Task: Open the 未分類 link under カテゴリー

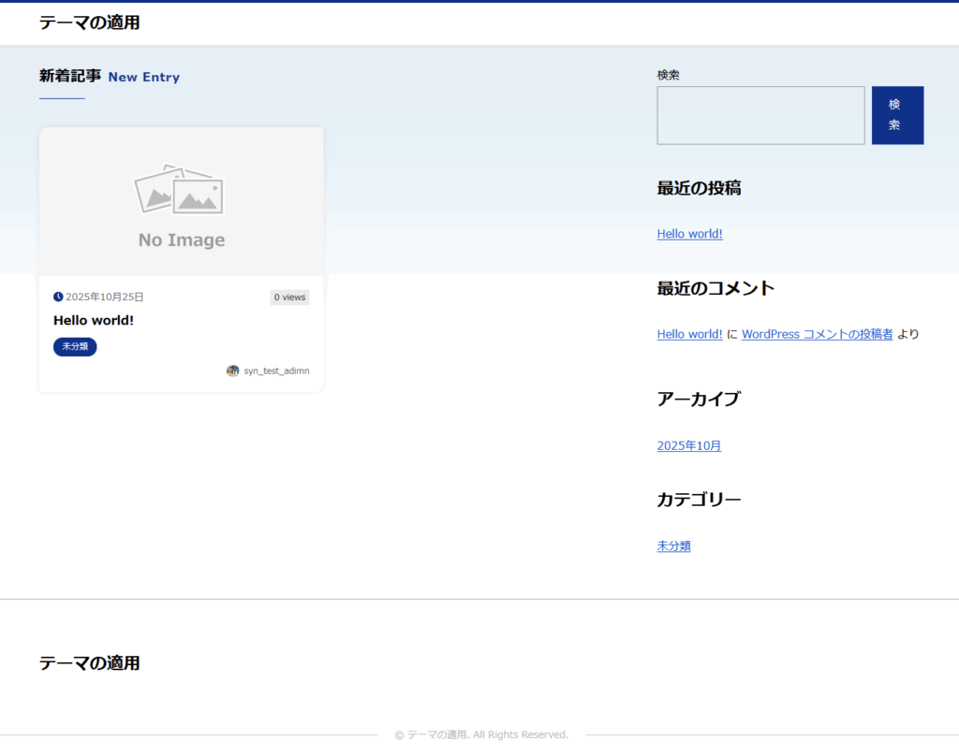Action: coord(673,546)
